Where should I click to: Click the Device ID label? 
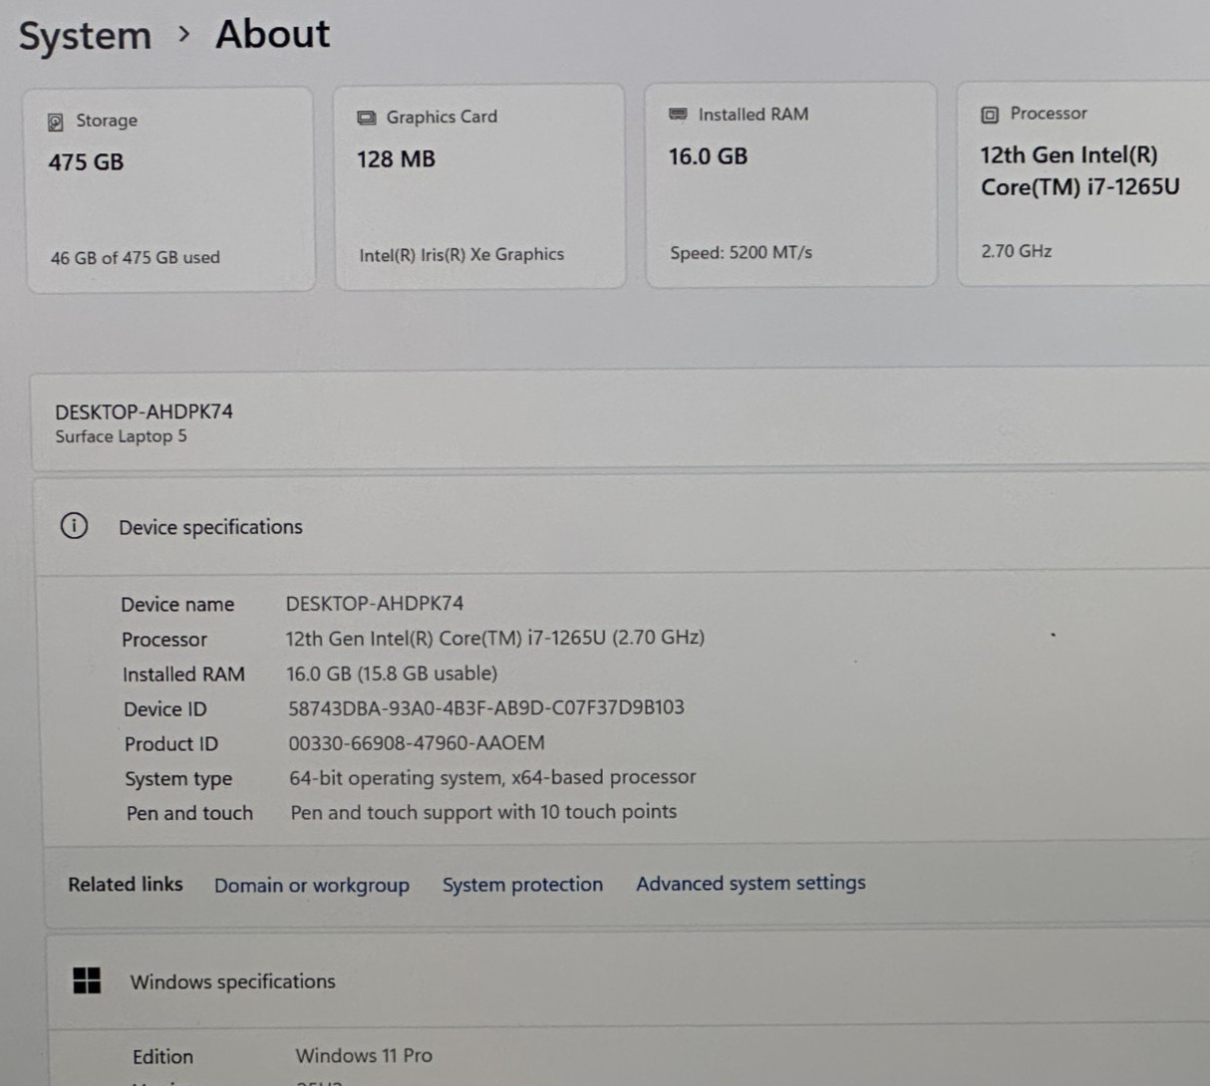(x=165, y=709)
